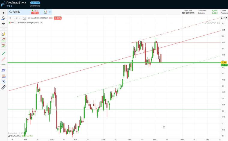Select the red trend line tool

coord(3,59)
